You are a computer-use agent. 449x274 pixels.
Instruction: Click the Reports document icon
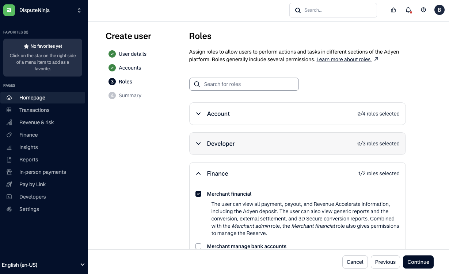point(9,160)
